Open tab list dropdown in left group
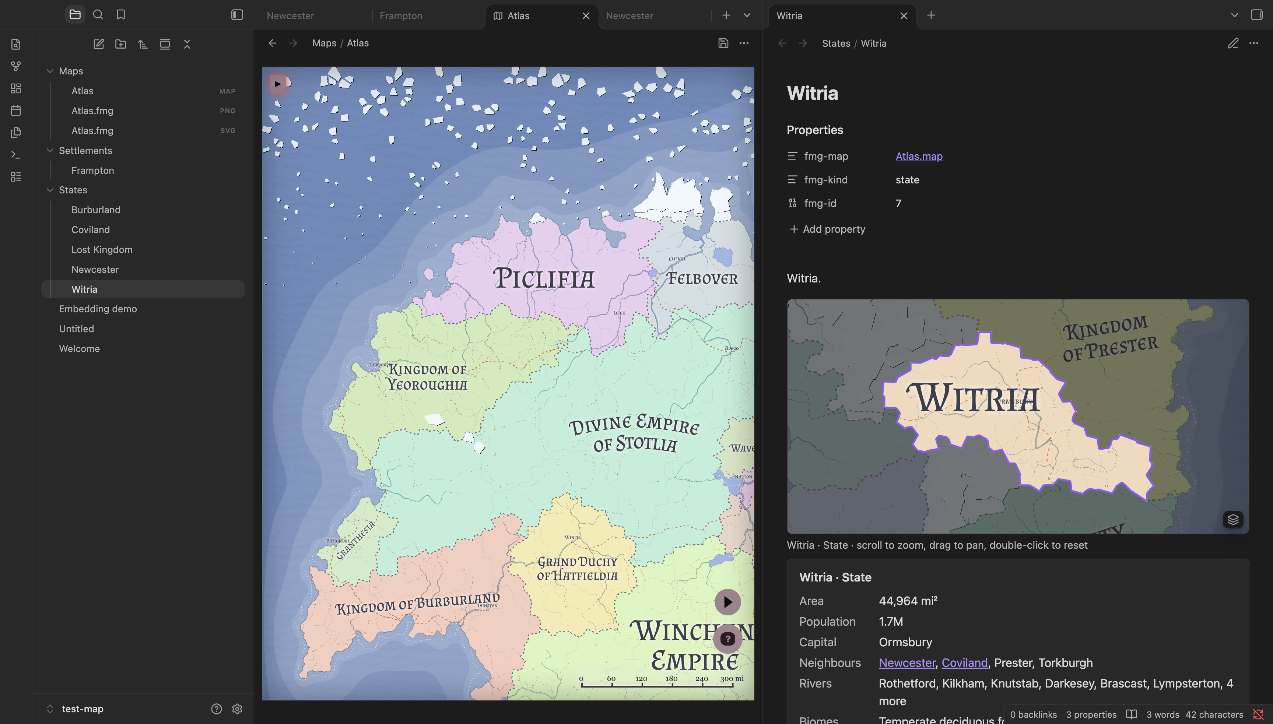Screen dimensions: 1273x724 (x=747, y=15)
